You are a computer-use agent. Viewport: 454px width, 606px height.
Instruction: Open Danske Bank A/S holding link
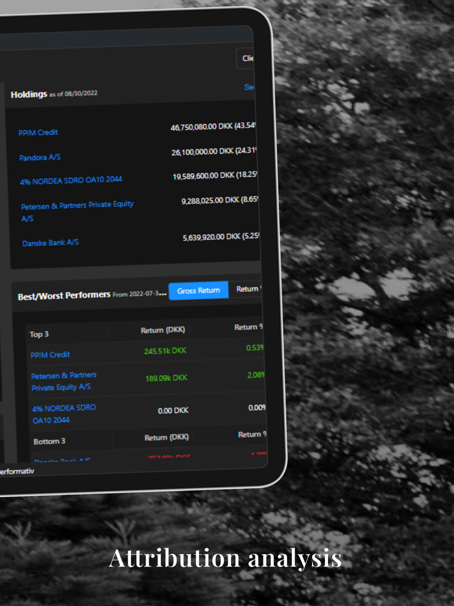pos(50,243)
